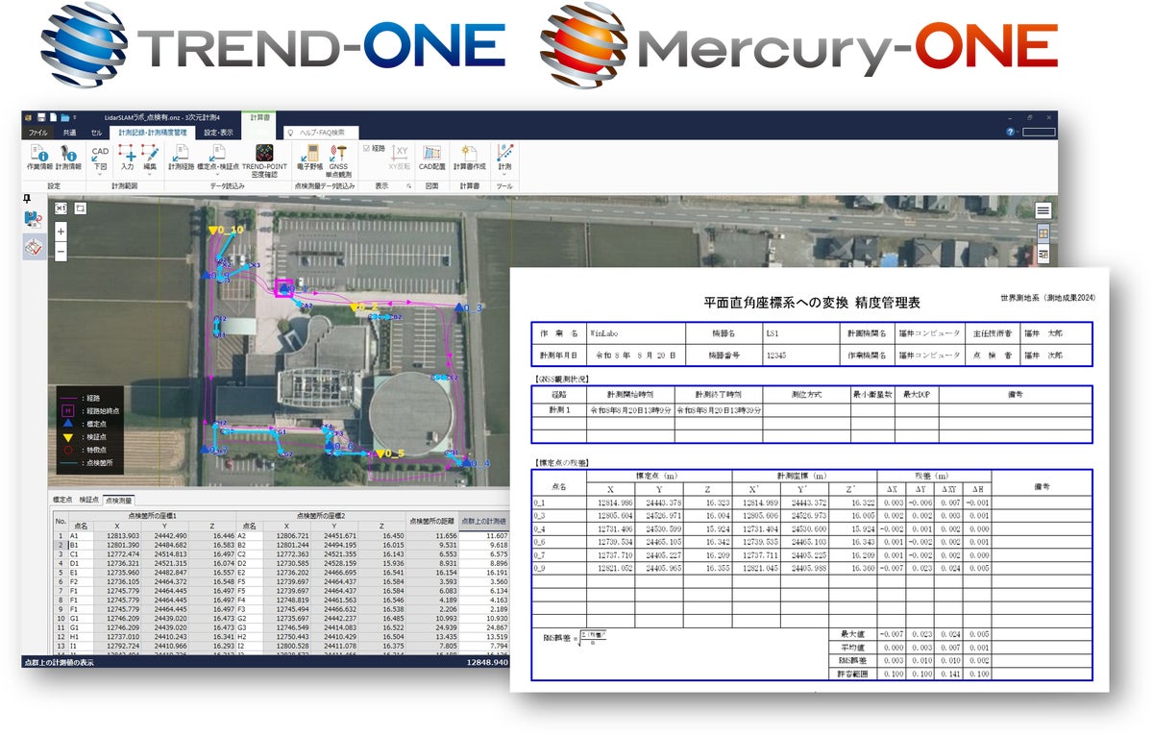Screen dimensions: 1153x736
Task: Click the ×1 scale reset icon on map
Action: 61,207
